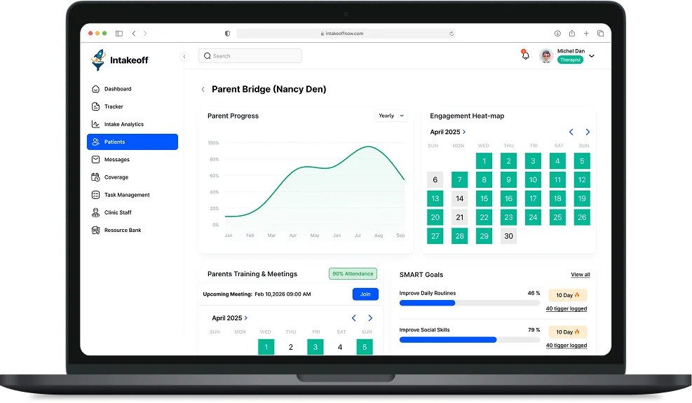Select day 30 in Engagement Heat-map

pyautogui.click(x=508, y=236)
